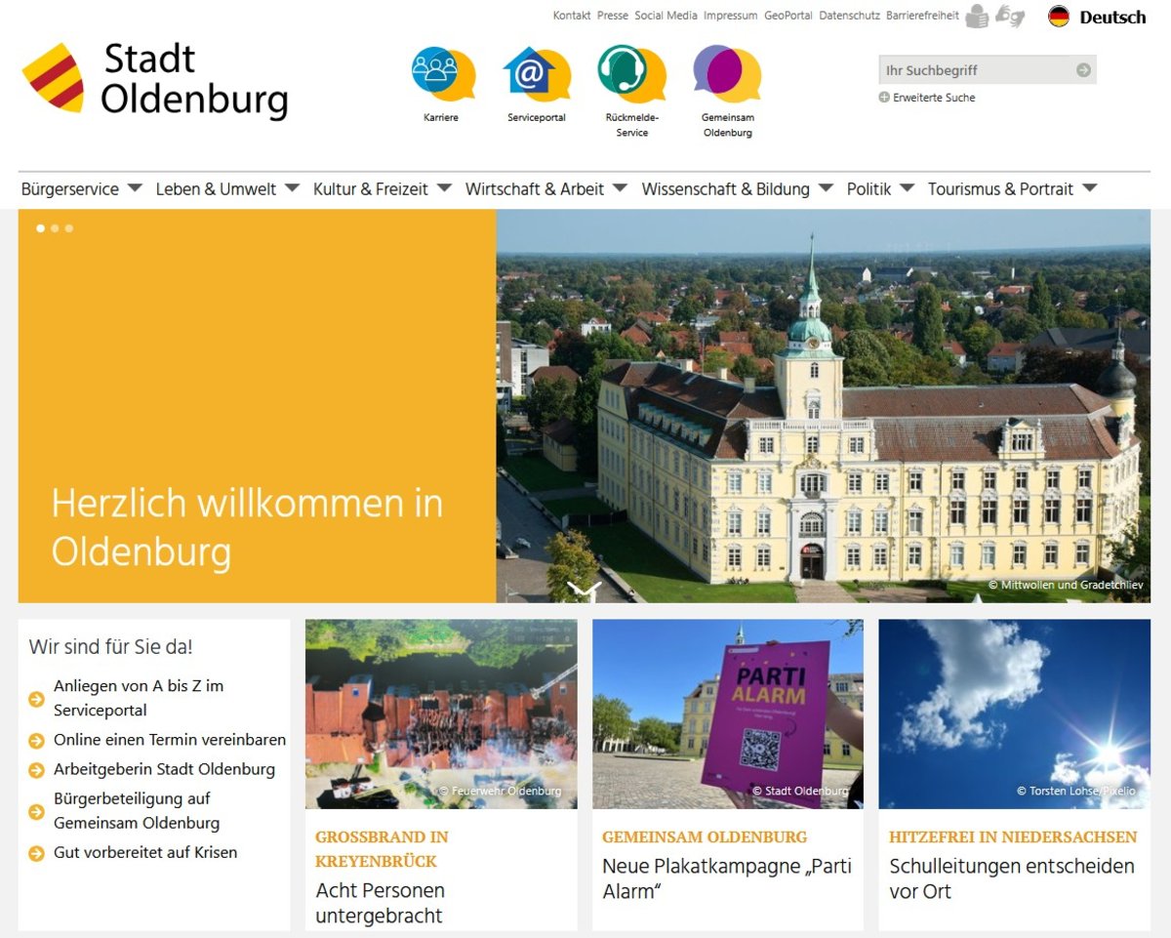Open Anliegen von A bis Z im Serviceportal
This screenshot has height=938, width=1171.
point(139,698)
